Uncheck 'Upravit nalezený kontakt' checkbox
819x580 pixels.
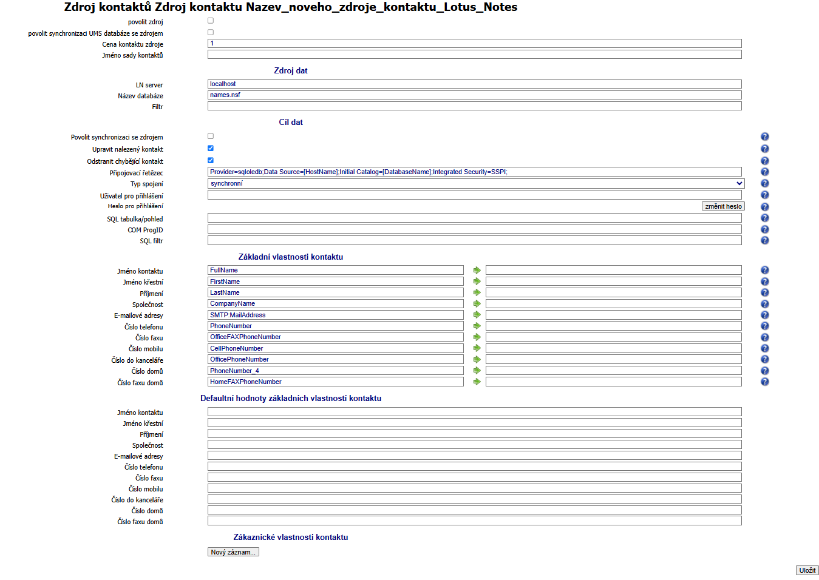(x=211, y=148)
